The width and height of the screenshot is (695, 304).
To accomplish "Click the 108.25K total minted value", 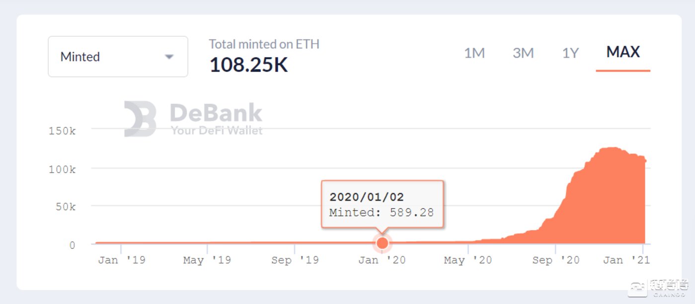I will tap(248, 65).
